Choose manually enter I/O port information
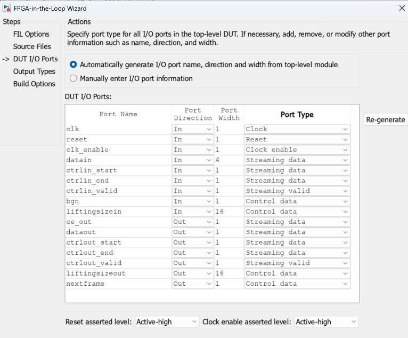Image resolution: width=408 pixels, height=338 pixels. coord(74,78)
